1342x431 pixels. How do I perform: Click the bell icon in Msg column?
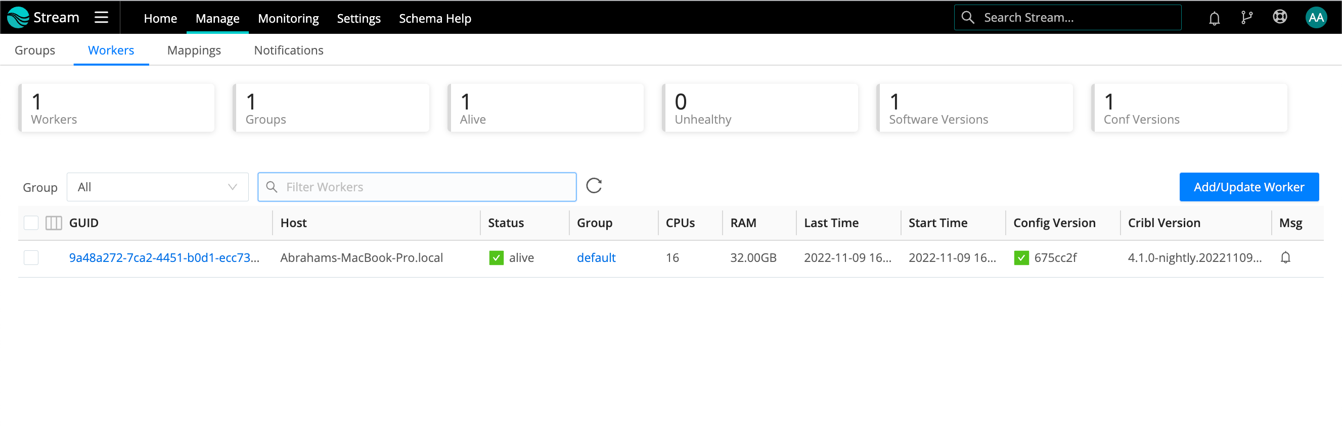1285,258
